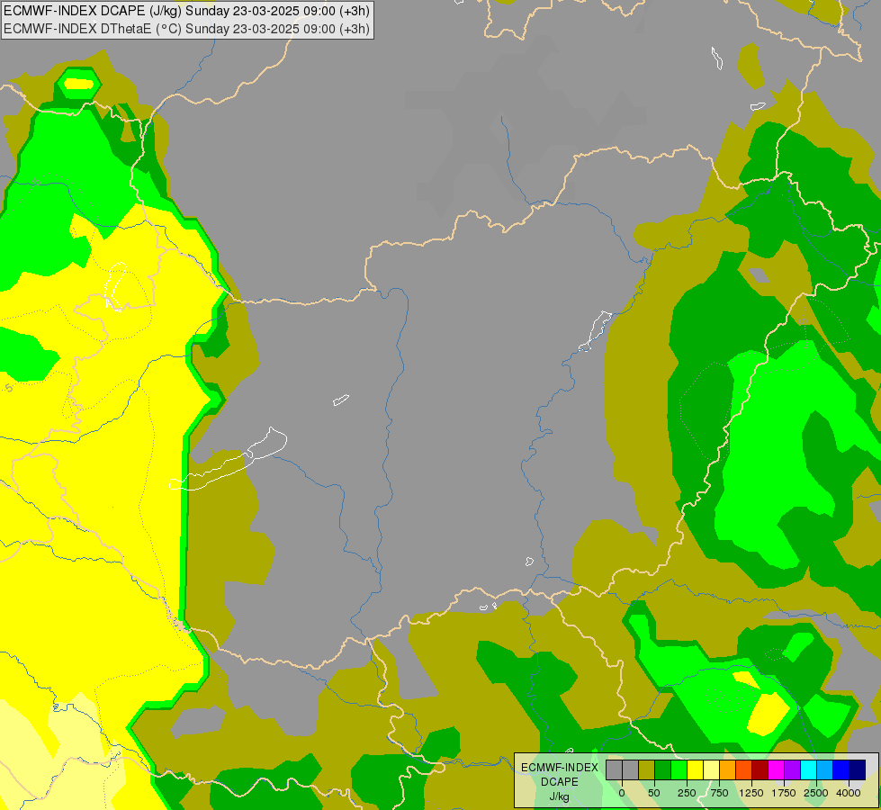This screenshot has height=810, width=881.
Task: Click the dark red legend swatch
Action: [x=760, y=770]
